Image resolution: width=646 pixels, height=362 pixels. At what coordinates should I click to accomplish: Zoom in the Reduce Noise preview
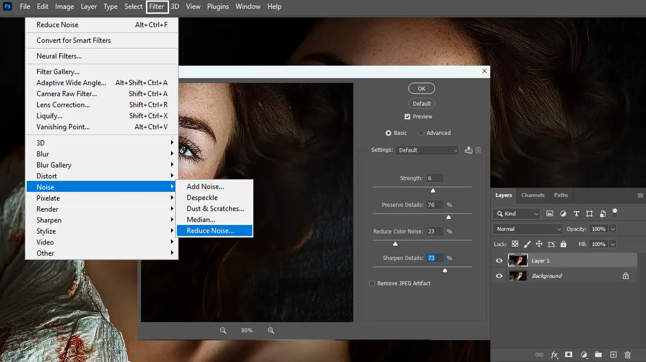tap(271, 331)
